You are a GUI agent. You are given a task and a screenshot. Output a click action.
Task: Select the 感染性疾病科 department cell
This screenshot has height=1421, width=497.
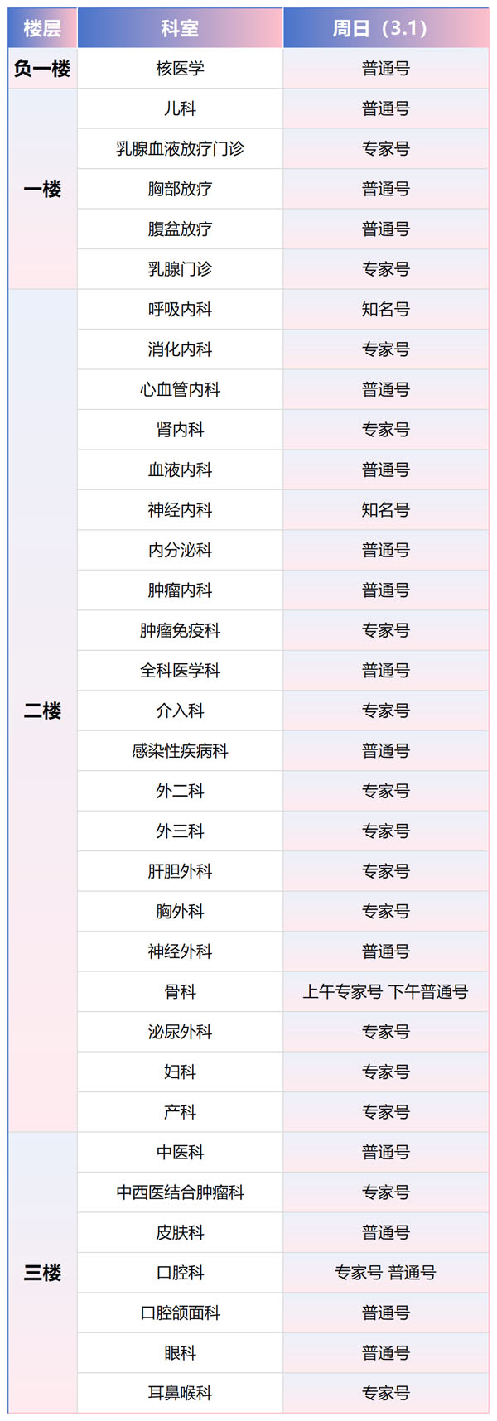[x=180, y=751]
